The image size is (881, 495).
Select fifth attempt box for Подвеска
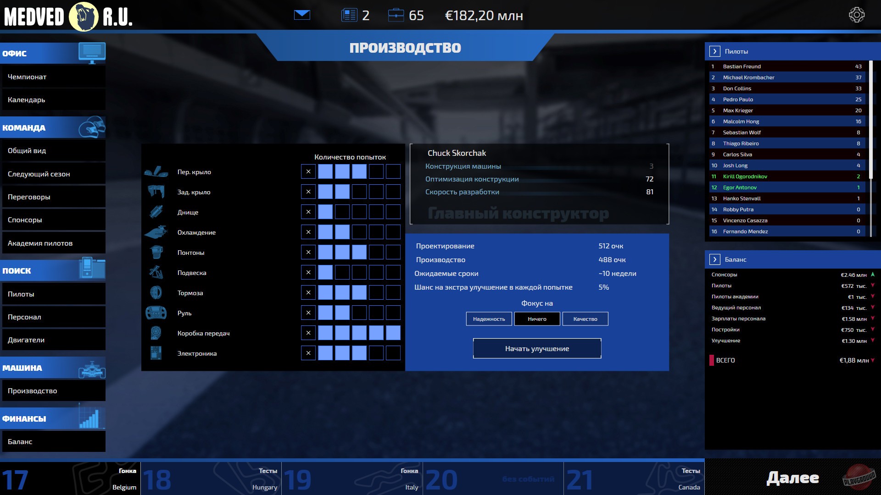[x=376, y=273]
